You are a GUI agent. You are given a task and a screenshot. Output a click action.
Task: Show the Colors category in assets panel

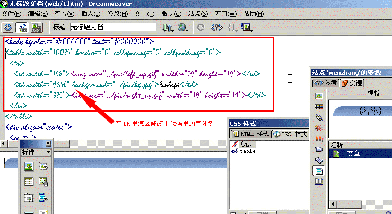click(319, 107)
